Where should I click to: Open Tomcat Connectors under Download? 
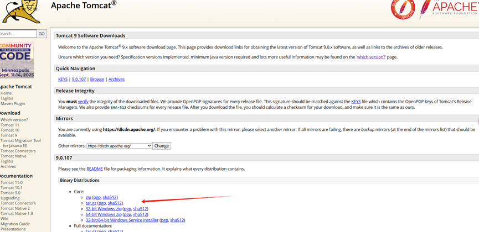click(x=18, y=151)
